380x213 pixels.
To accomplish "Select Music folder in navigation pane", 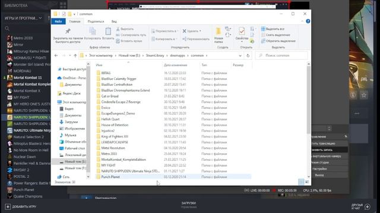I will tap(68, 135).
